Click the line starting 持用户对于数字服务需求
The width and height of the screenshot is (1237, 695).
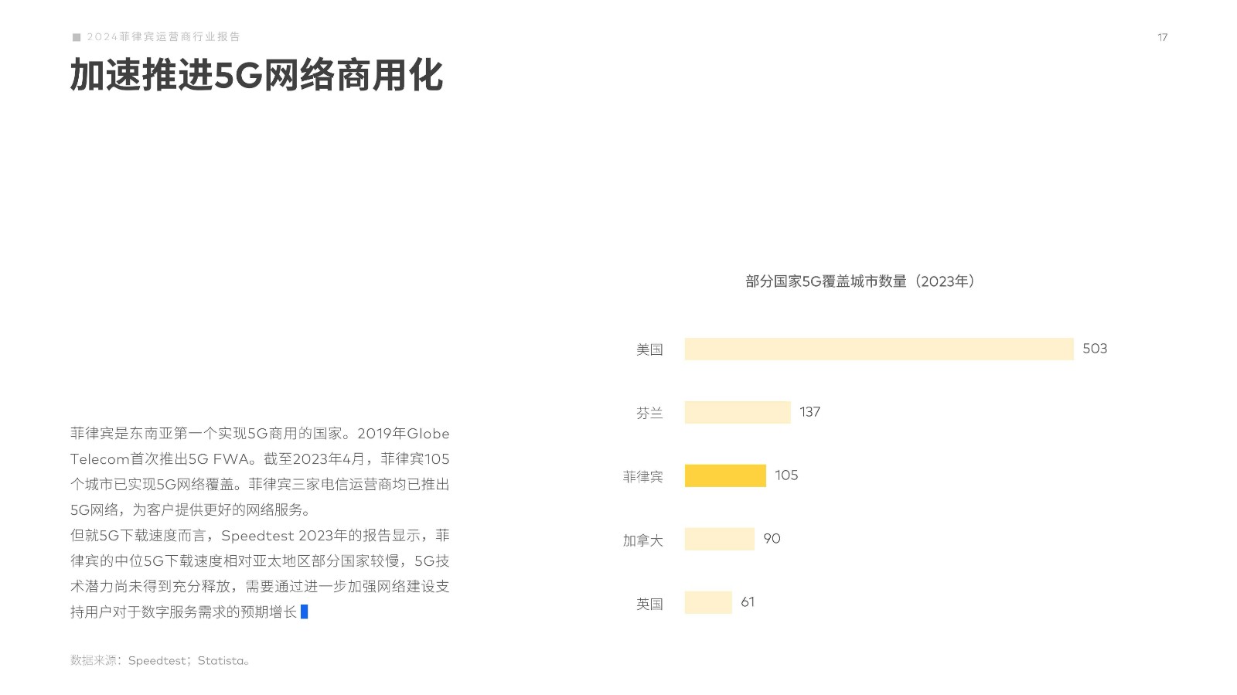pos(183,612)
